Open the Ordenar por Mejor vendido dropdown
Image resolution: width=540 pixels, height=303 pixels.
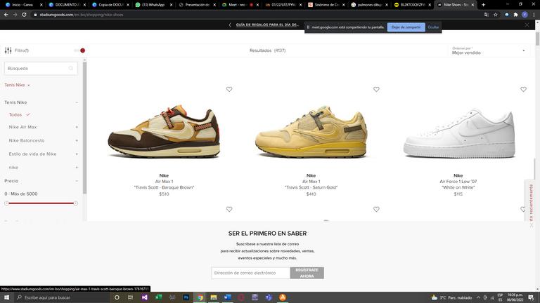[489, 50]
